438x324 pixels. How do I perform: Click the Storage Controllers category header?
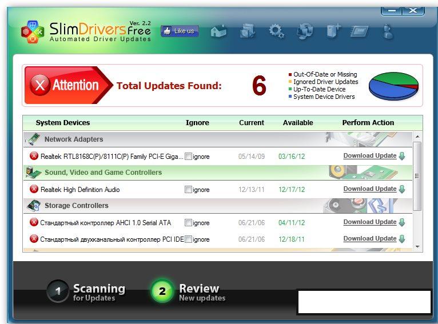[x=218, y=205]
